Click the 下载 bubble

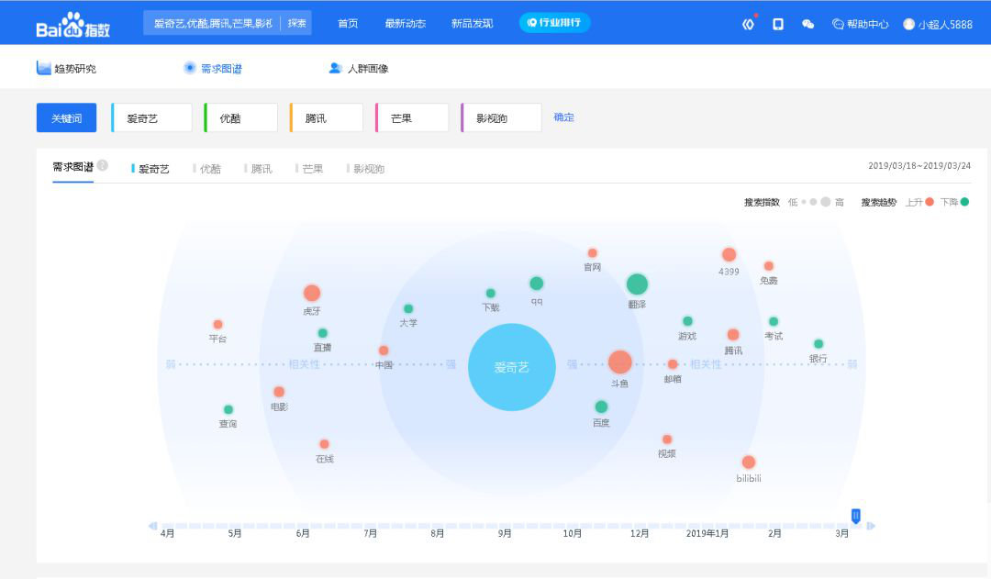coord(490,294)
